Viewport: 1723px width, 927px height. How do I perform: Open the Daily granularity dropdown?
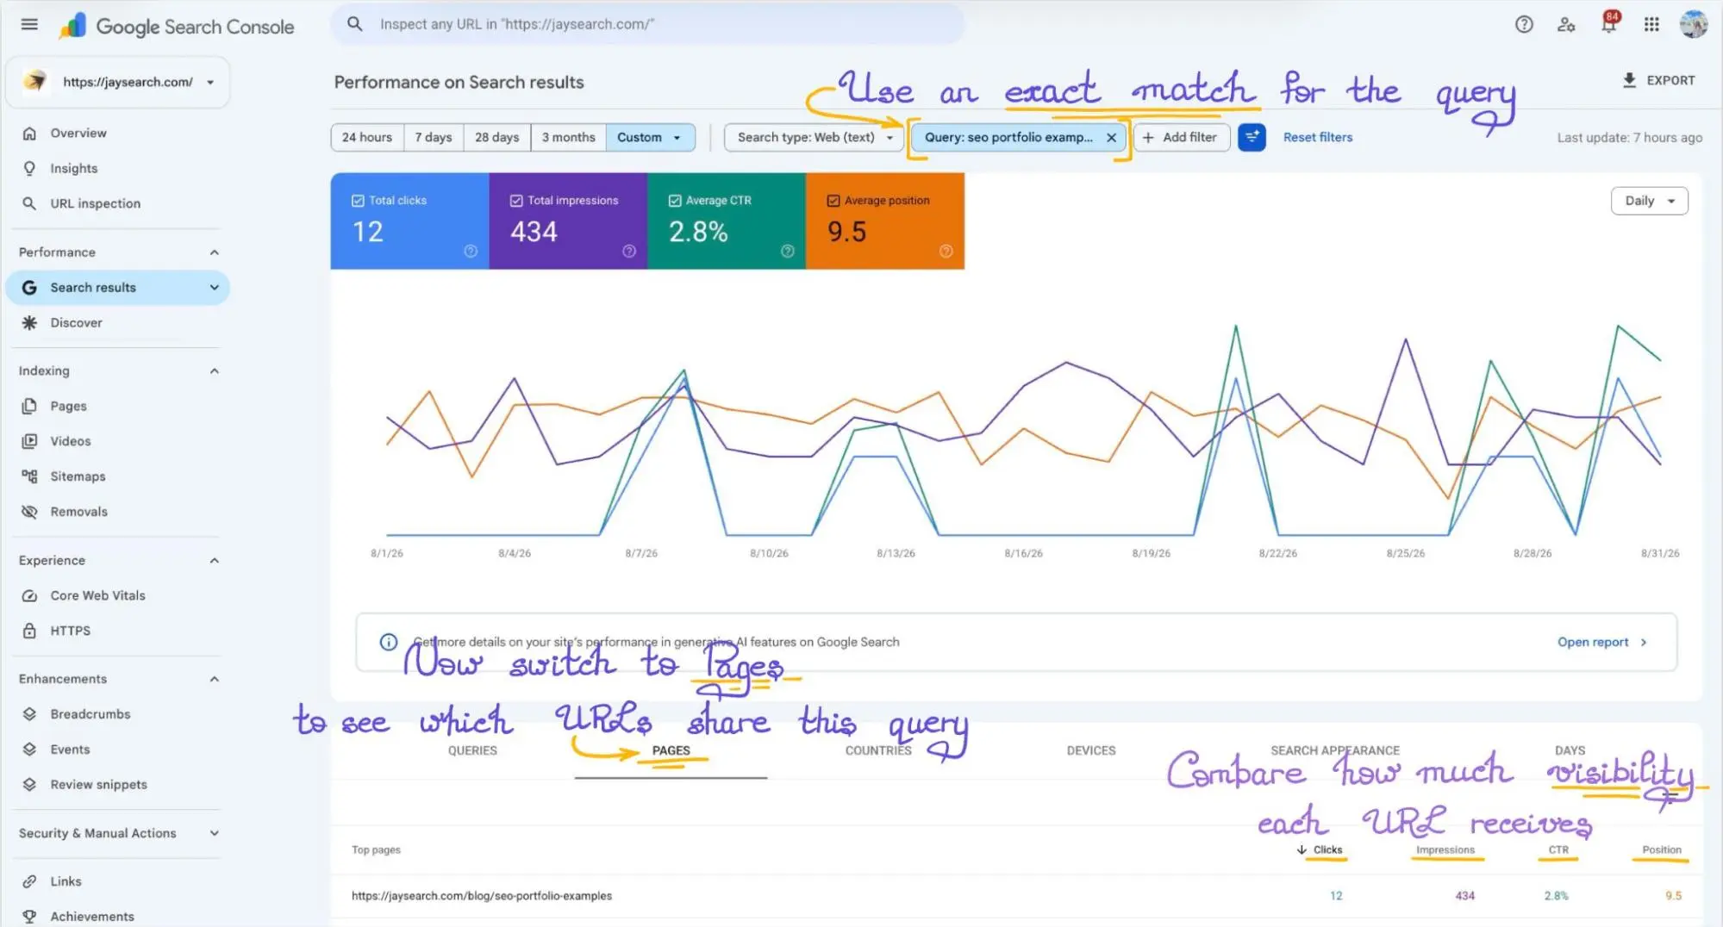tap(1649, 201)
